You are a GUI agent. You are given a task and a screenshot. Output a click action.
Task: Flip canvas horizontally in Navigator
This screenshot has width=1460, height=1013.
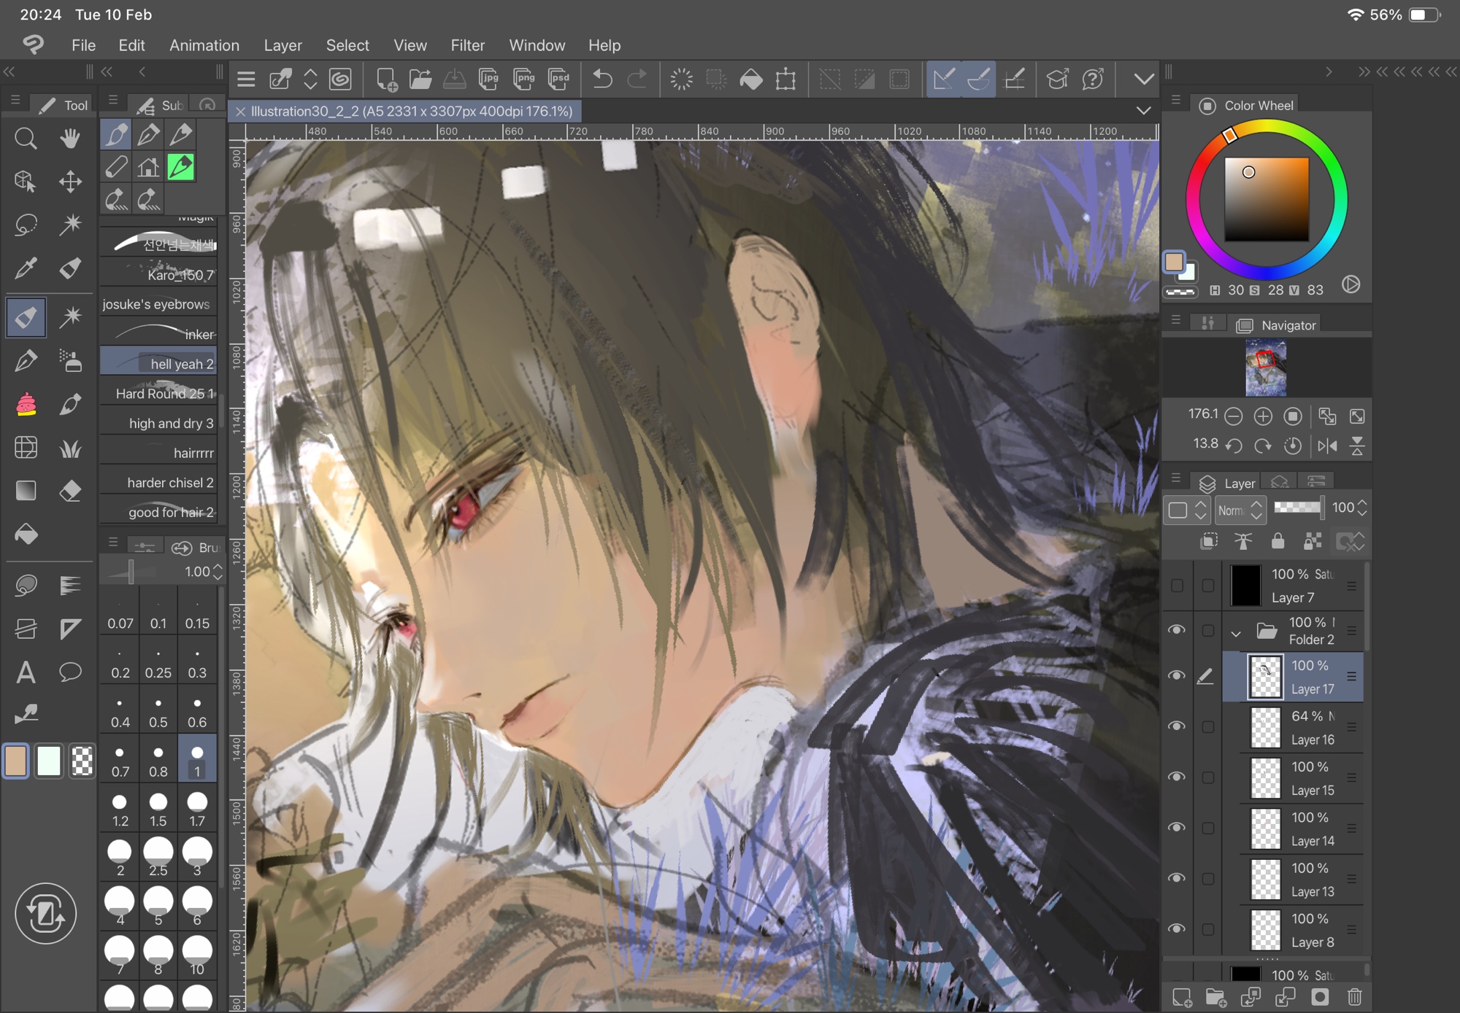[1327, 445]
